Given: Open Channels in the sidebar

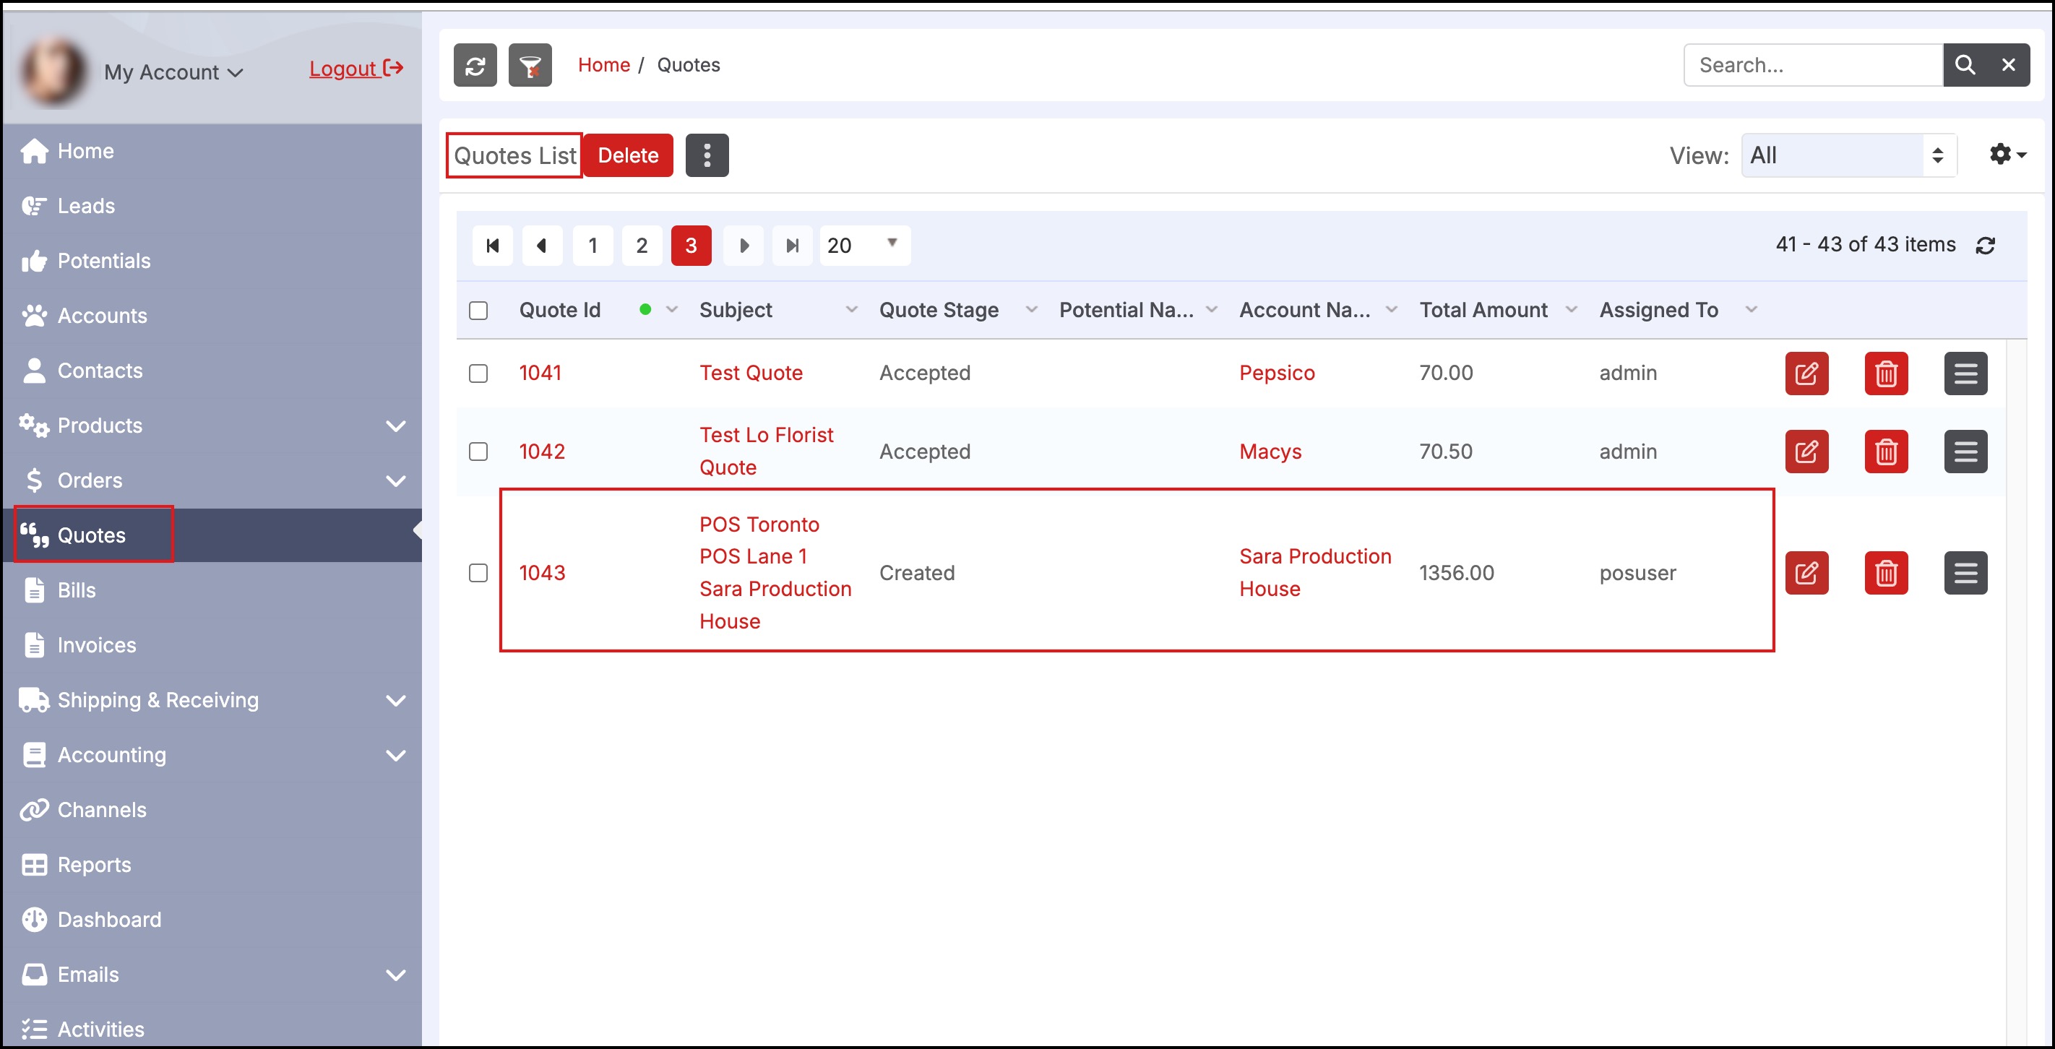Looking at the screenshot, I should [x=212, y=810].
